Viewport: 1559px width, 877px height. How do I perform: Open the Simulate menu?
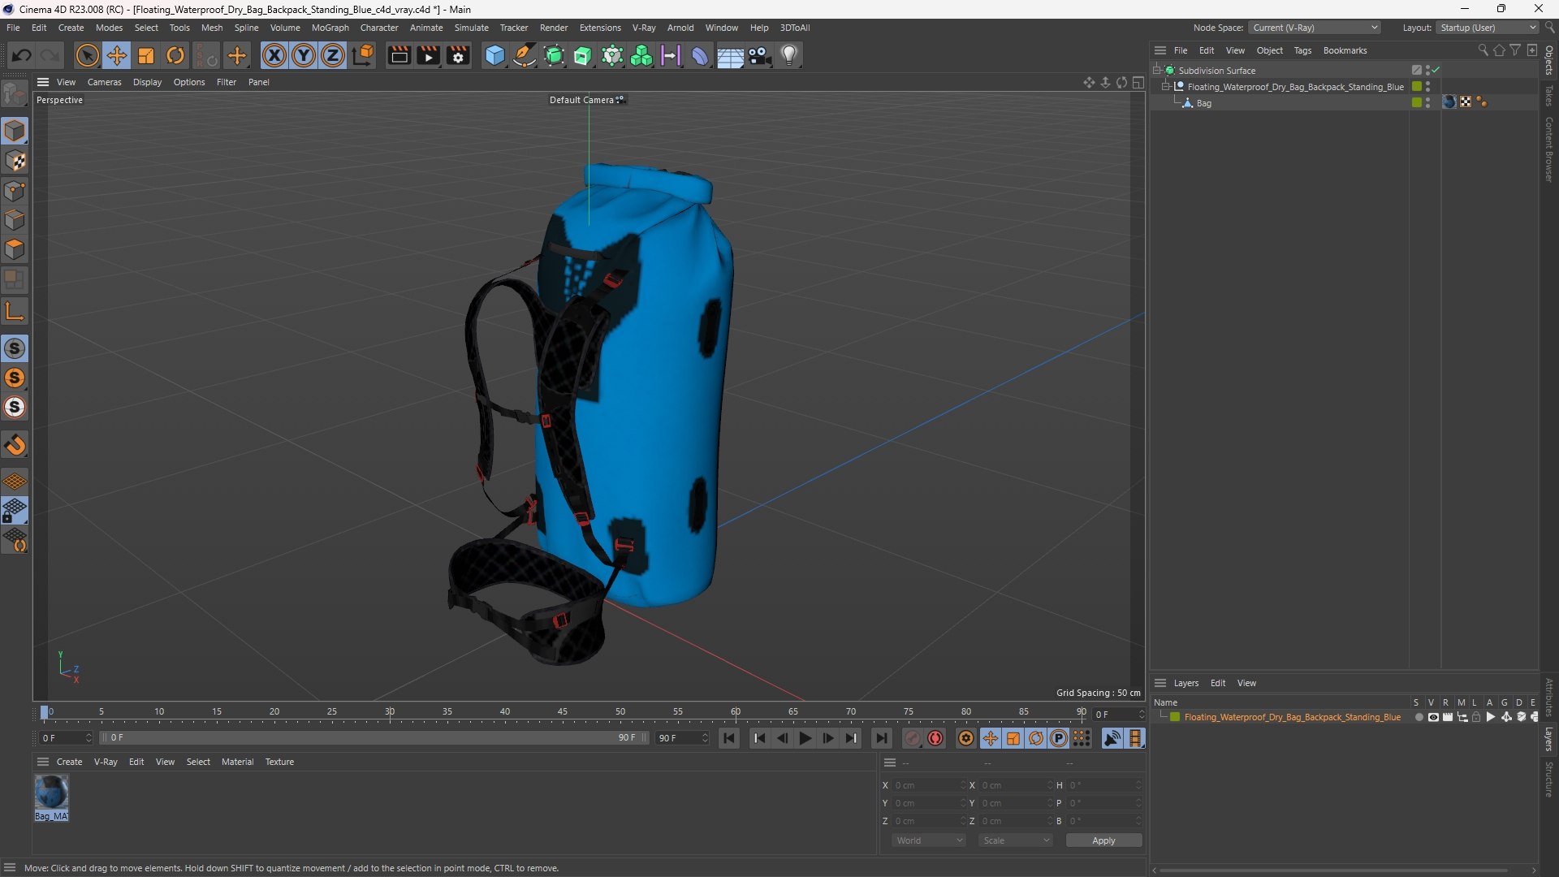point(471,28)
